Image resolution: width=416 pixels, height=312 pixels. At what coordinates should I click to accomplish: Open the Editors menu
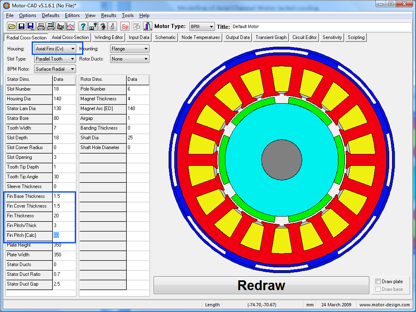tap(72, 15)
